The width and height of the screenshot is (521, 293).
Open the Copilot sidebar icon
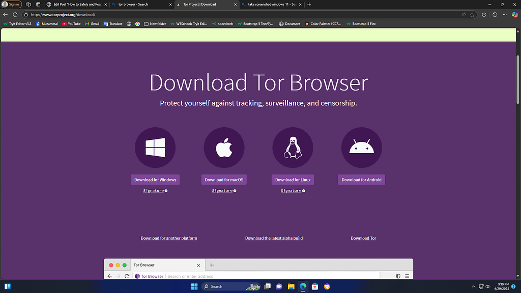pyautogui.click(x=515, y=15)
